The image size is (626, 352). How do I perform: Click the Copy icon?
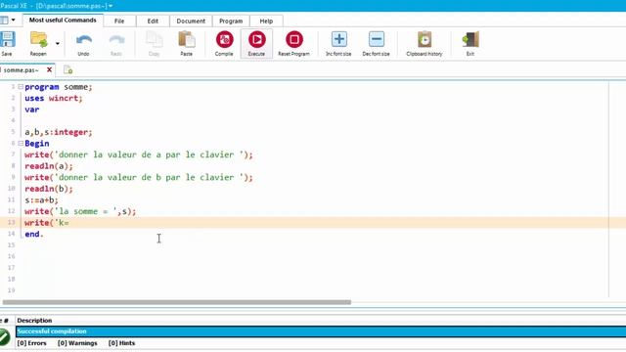tap(155, 39)
